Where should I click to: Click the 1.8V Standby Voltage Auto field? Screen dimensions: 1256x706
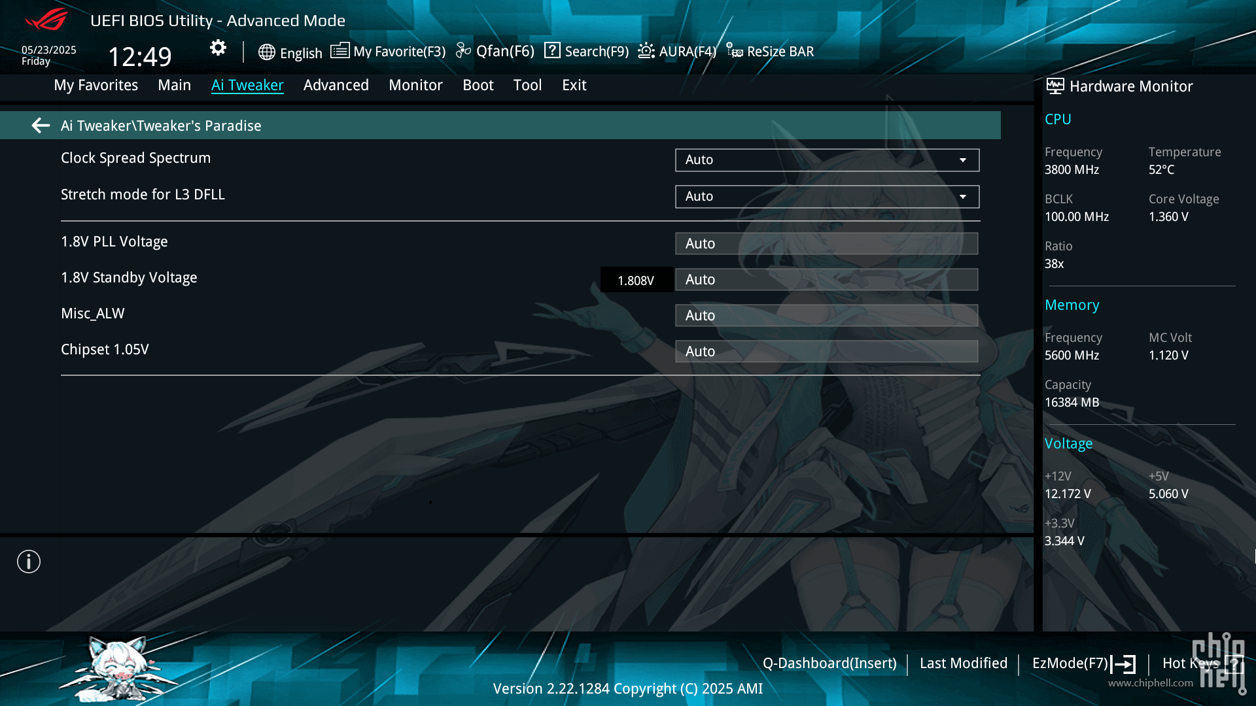(x=827, y=279)
